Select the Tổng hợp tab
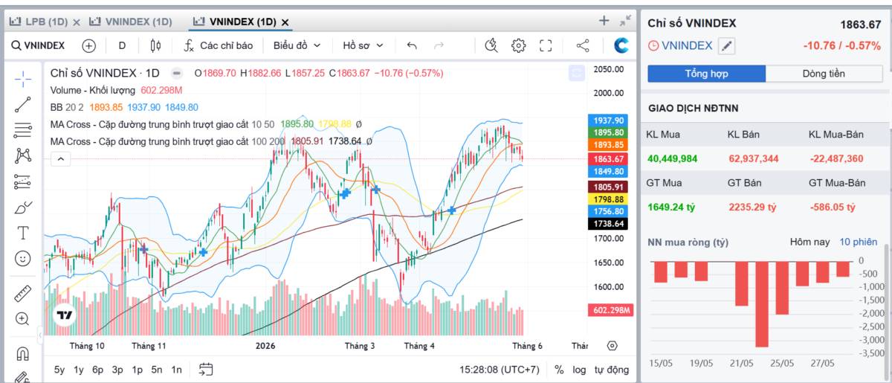The height and width of the screenshot is (383, 892). [706, 74]
